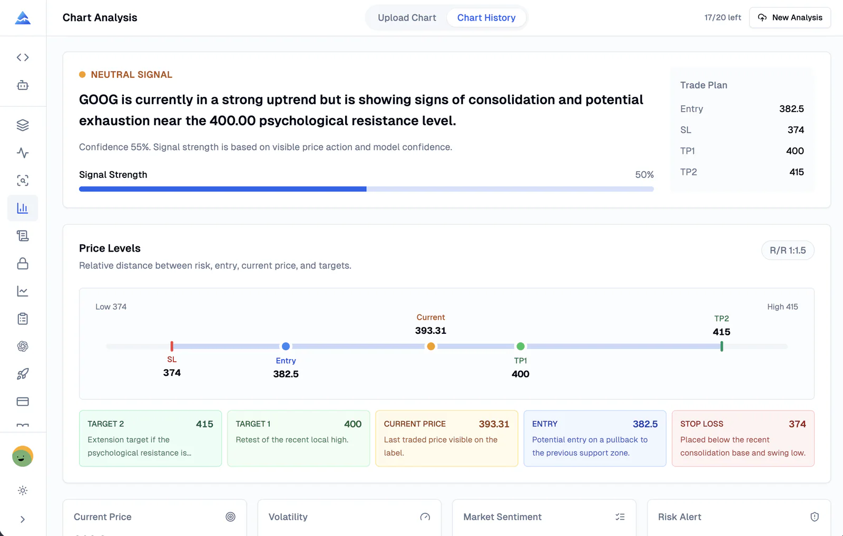
Task: Click the checklist icon on Market Sentiment panel
Action: point(620,517)
